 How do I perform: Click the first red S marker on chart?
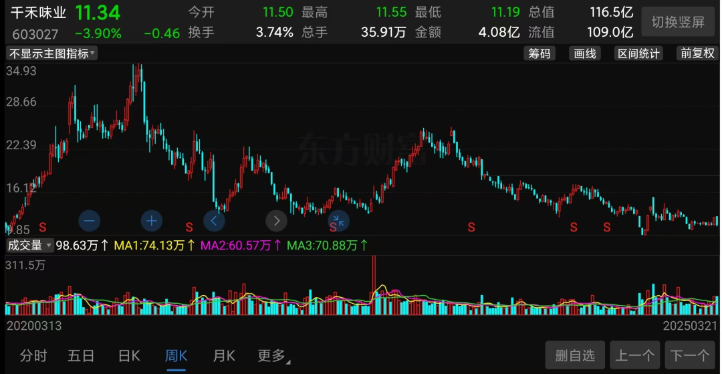(43, 227)
